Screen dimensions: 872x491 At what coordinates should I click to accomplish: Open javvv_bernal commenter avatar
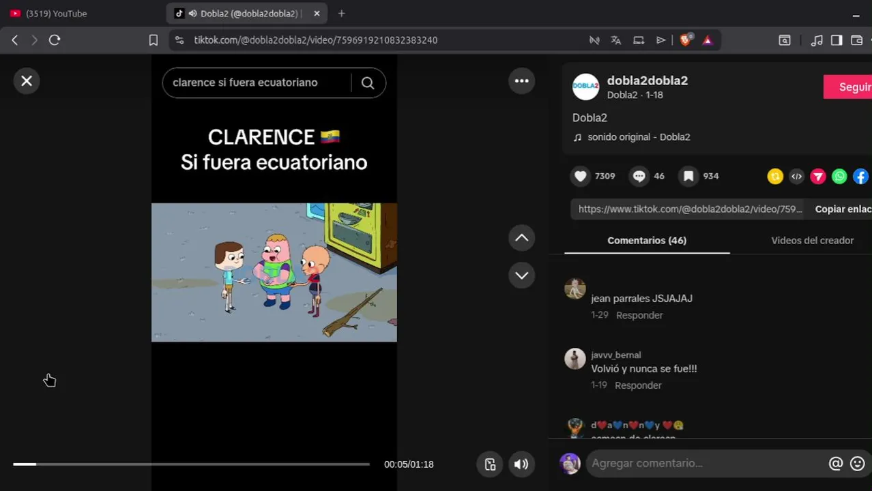tap(575, 359)
